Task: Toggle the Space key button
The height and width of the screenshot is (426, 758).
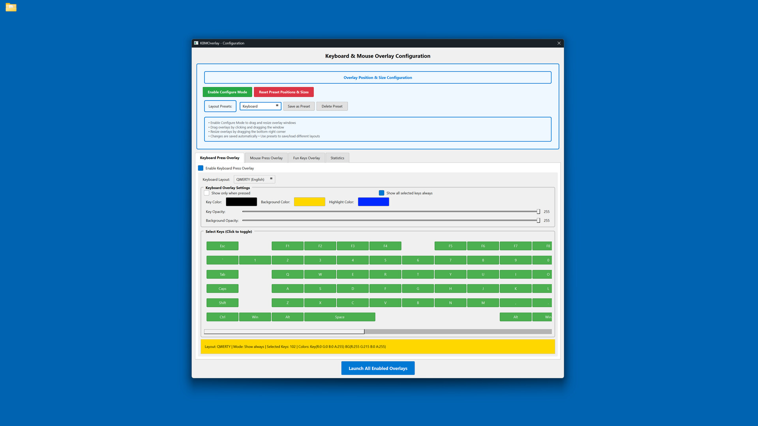Action: tap(340, 317)
